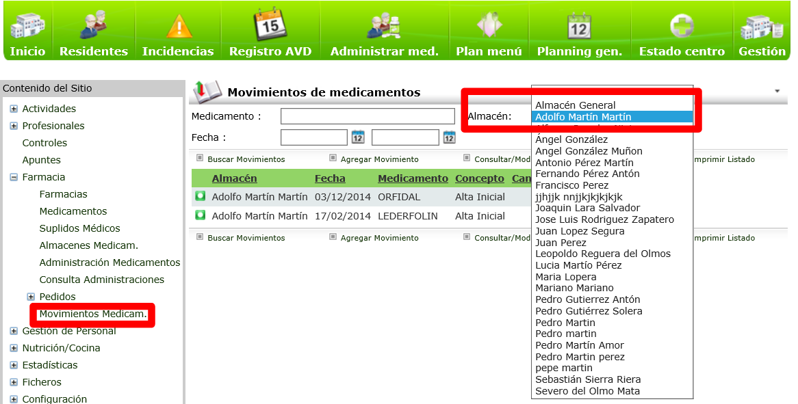The width and height of the screenshot is (798, 404).
Task: Click the top Agregar Movimiento link
Action: (x=379, y=159)
